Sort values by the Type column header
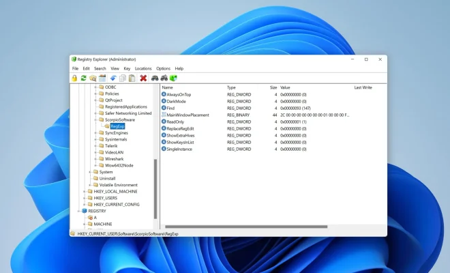 (x=231, y=87)
